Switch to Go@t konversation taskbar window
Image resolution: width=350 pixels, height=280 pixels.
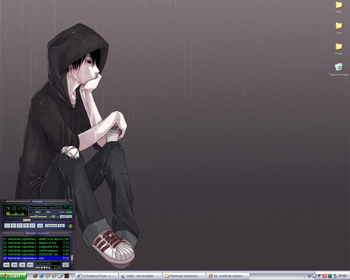coord(140,276)
